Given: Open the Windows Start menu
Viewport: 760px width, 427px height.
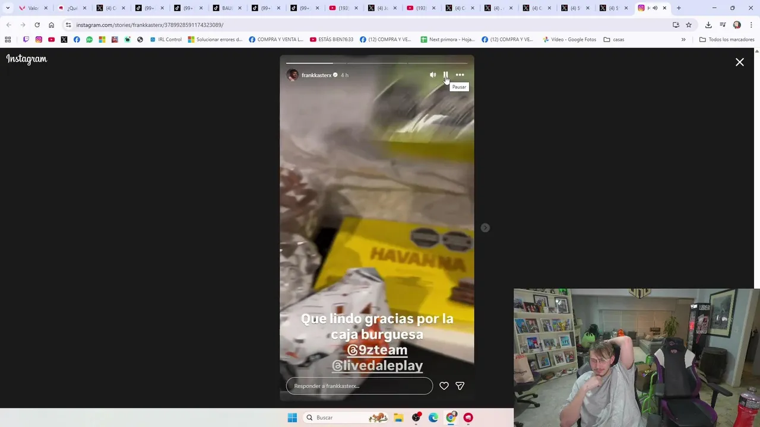Looking at the screenshot, I should (292, 418).
